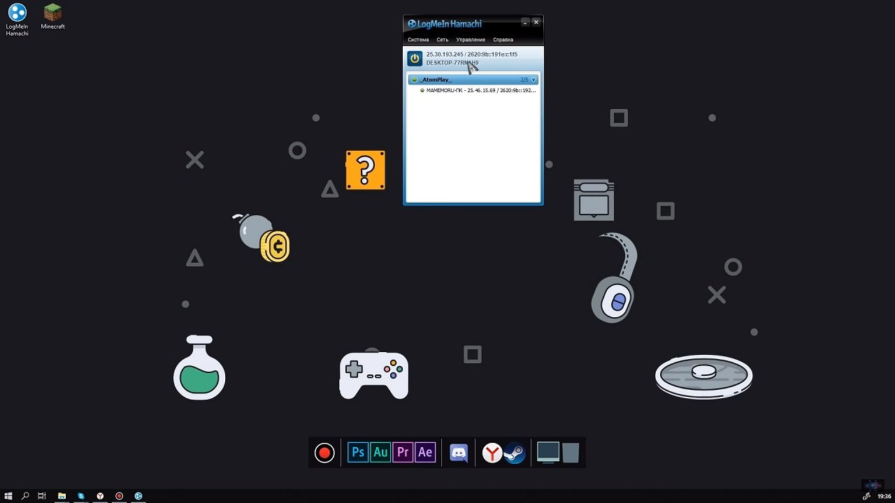
Task: Toggle the Hamachi power button
Action: coord(415,59)
